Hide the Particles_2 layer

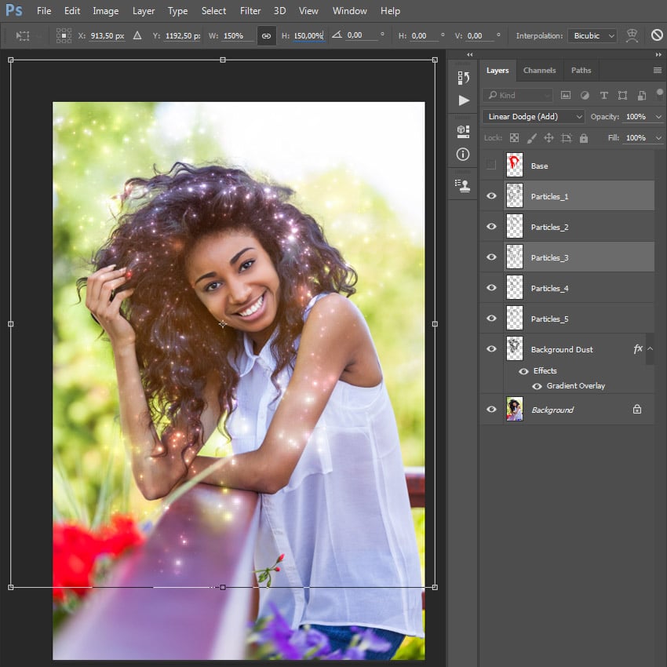pyautogui.click(x=491, y=227)
